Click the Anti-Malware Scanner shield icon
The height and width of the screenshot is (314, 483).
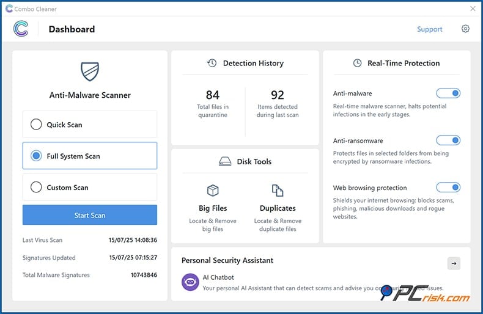(x=90, y=71)
